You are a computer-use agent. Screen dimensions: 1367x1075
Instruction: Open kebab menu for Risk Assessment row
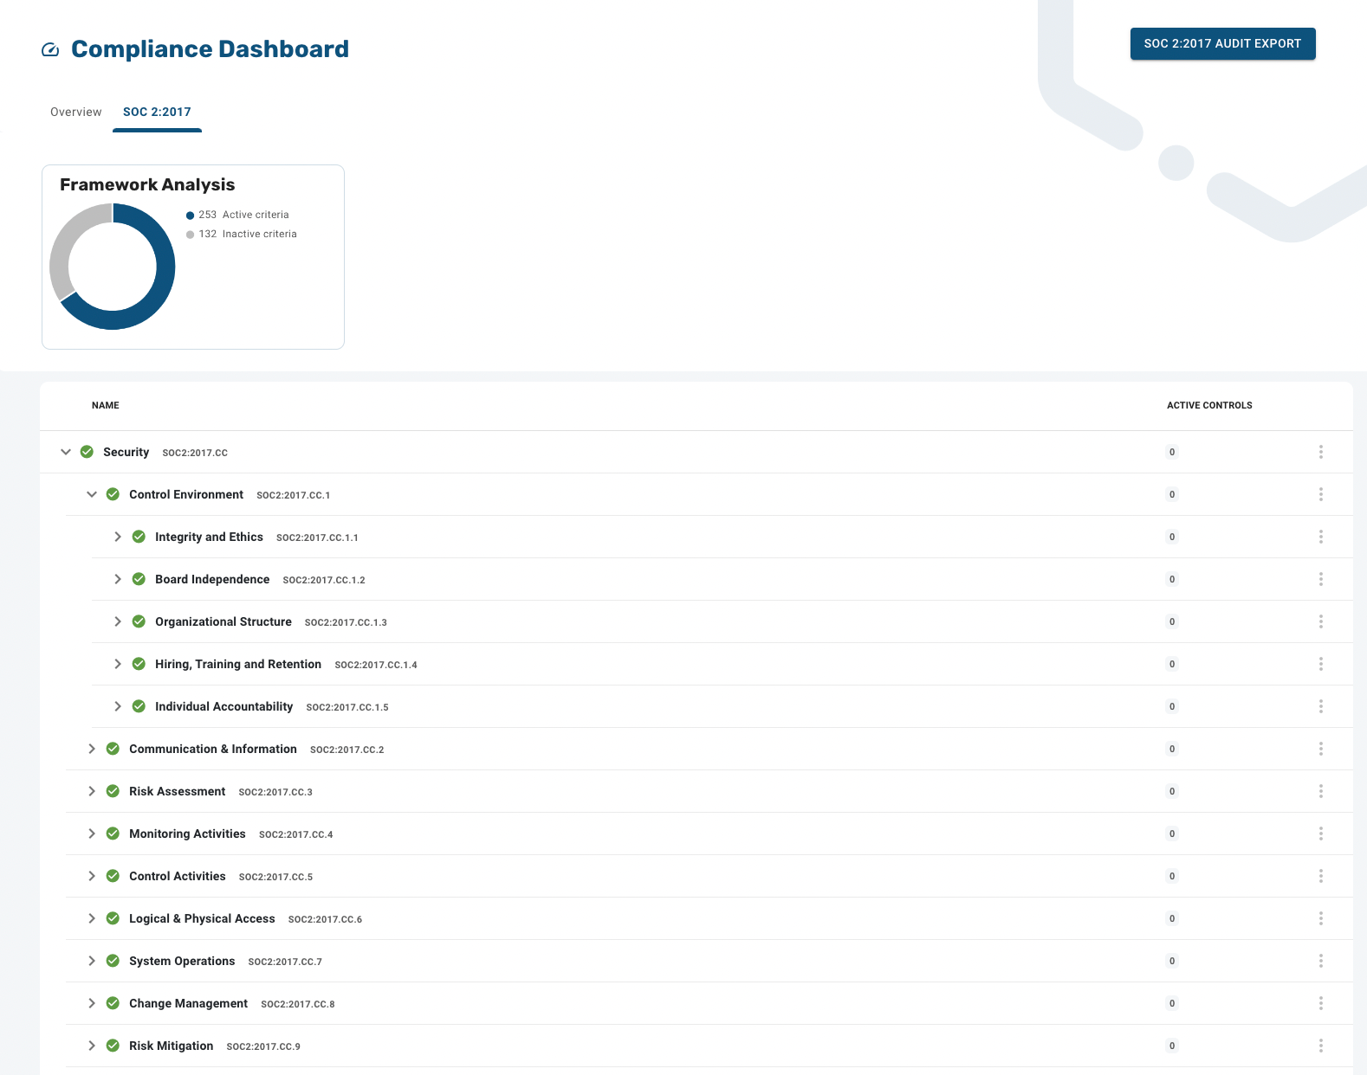[1320, 791]
